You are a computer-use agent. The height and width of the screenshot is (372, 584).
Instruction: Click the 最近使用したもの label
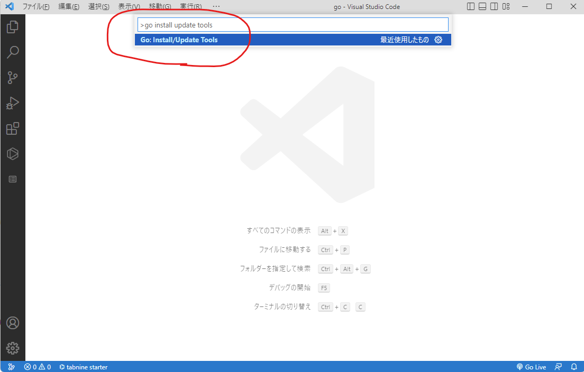[405, 40]
